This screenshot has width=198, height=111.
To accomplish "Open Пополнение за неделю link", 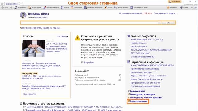I will coord(165,13).
